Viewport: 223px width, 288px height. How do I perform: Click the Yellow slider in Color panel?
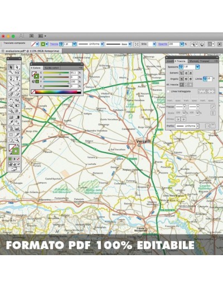coord(56,81)
